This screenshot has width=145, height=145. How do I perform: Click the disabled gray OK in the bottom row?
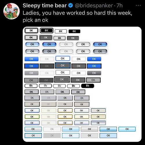pos(52,135)
